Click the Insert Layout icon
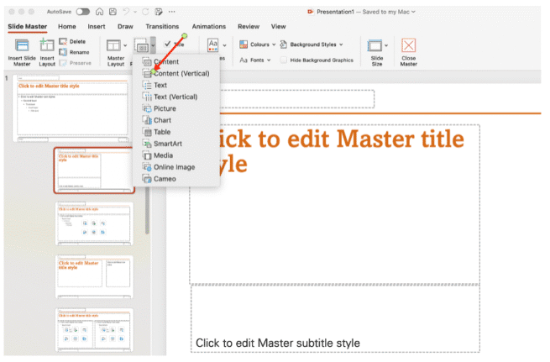 point(46,45)
